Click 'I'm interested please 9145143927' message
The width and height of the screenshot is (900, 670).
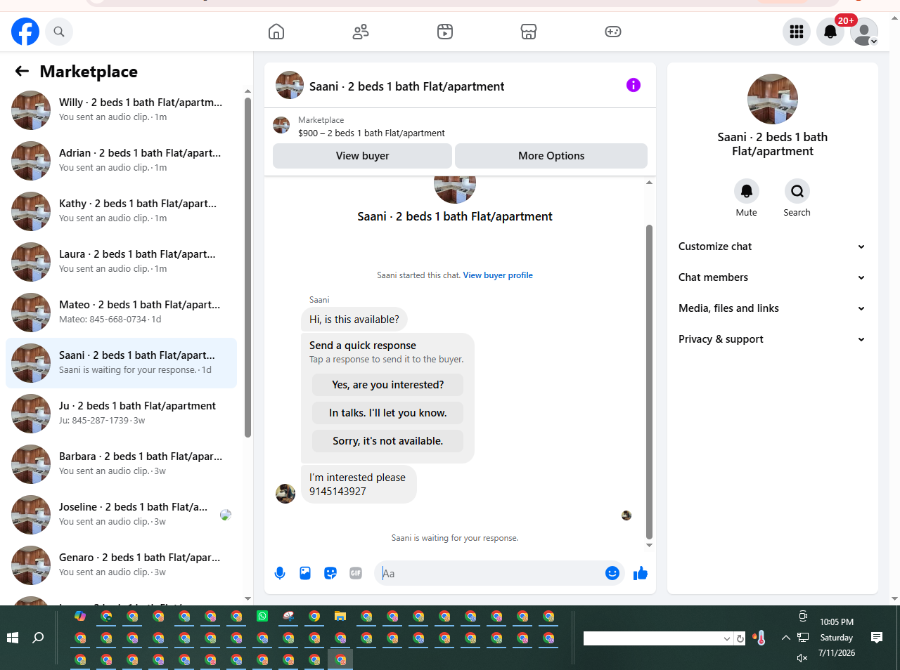pyautogui.click(x=359, y=485)
